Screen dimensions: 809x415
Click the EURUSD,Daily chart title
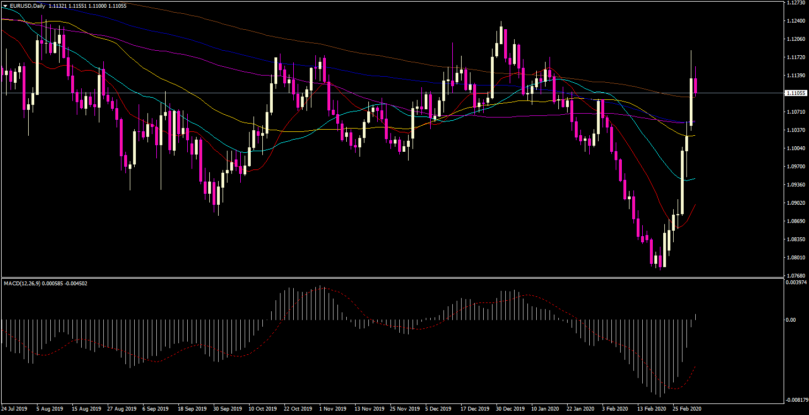click(27, 6)
